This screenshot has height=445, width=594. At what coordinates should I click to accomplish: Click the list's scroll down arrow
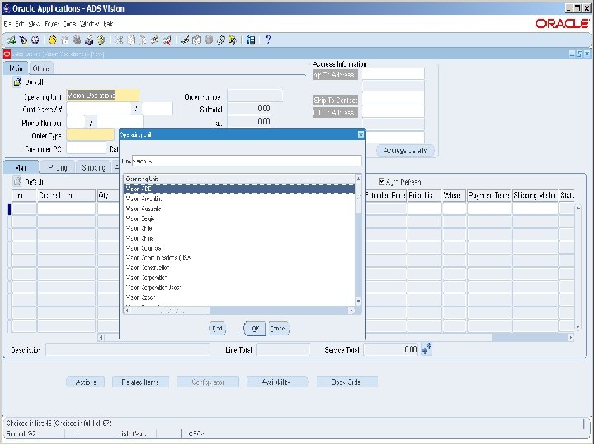358,302
